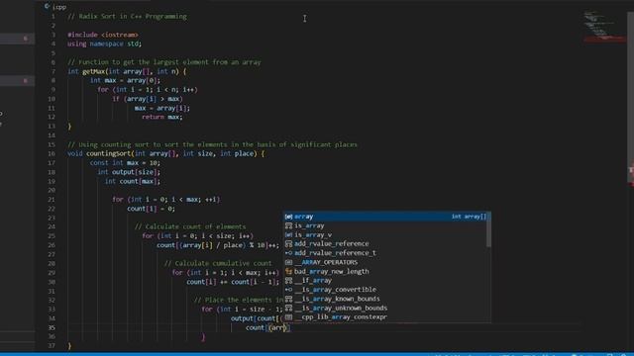634x356 pixels.
Task: Click 'getMax' function name
Action: (x=94, y=71)
